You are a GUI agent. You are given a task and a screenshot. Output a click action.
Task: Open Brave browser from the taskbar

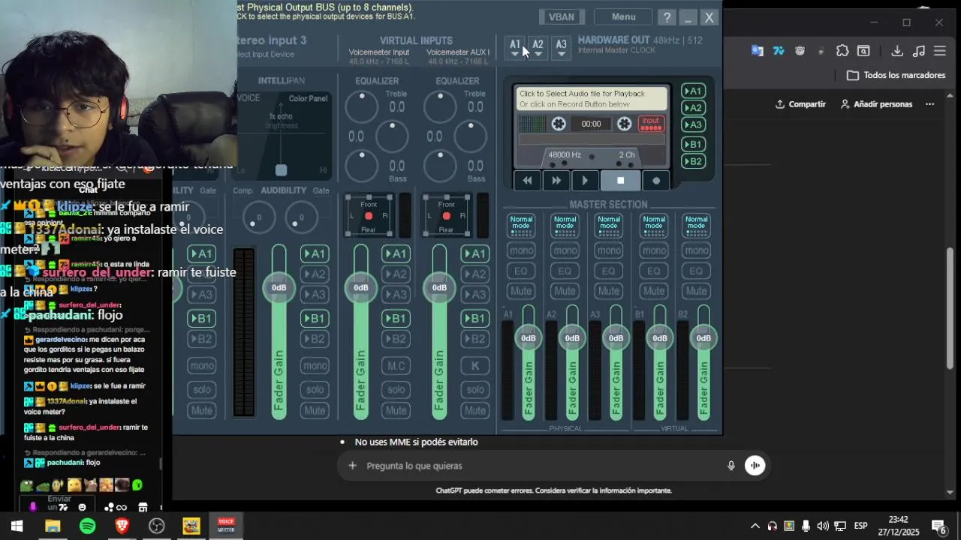(x=122, y=526)
